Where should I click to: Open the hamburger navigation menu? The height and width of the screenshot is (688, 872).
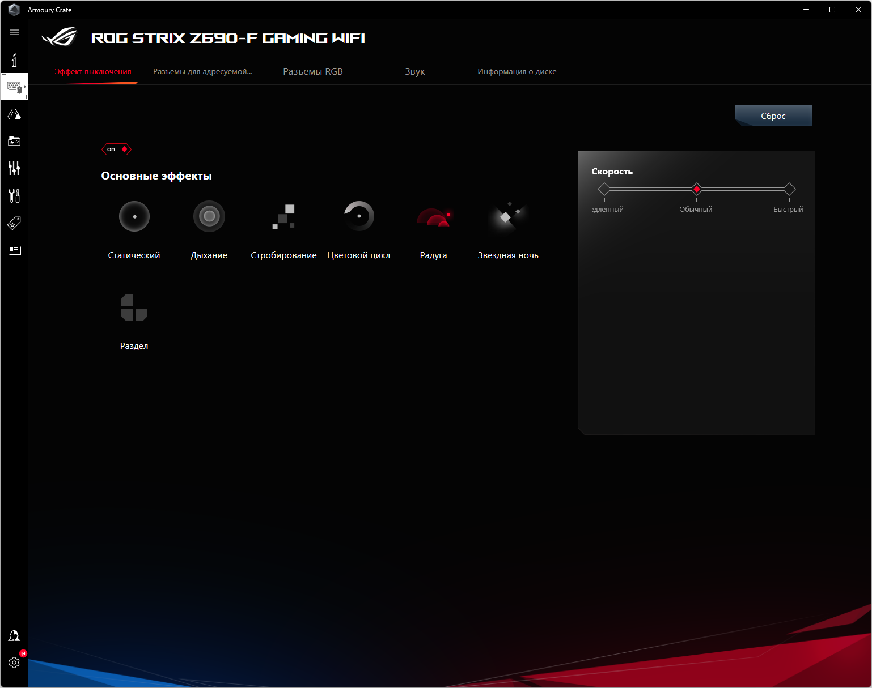click(x=14, y=32)
